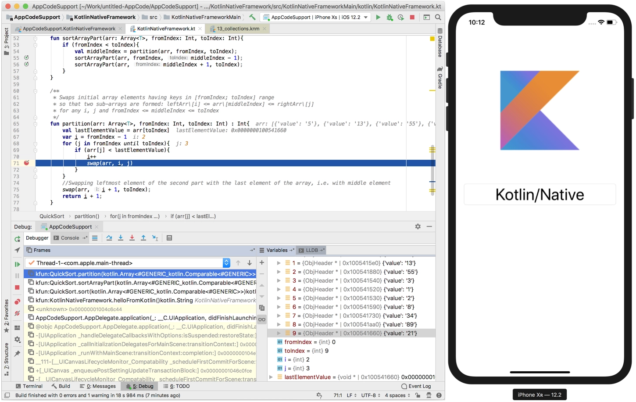Viewport: 636px width, 402px height.
Task: Click the Step Over icon
Action: (109, 238)
